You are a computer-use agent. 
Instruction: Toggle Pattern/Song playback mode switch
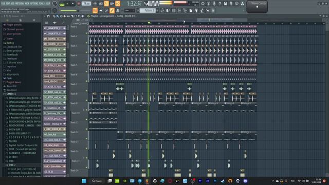(x=62, y=4)
